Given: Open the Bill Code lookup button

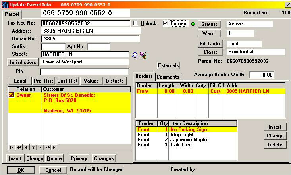Looking at the screenshot, I should tap(210, 44).
